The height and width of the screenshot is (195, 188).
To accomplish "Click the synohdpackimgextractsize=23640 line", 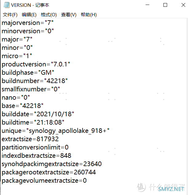I will 52,164.
